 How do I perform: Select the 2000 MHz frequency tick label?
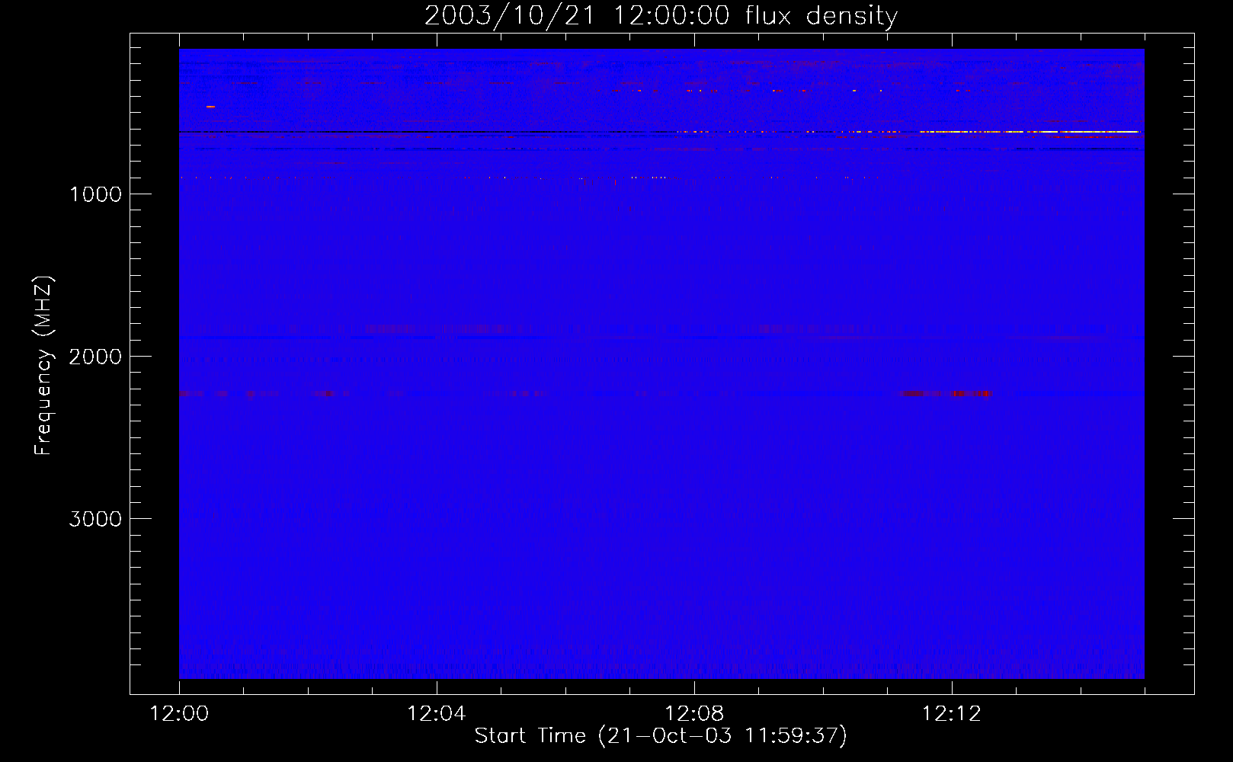pyautogui.click(x=95, y=357)
